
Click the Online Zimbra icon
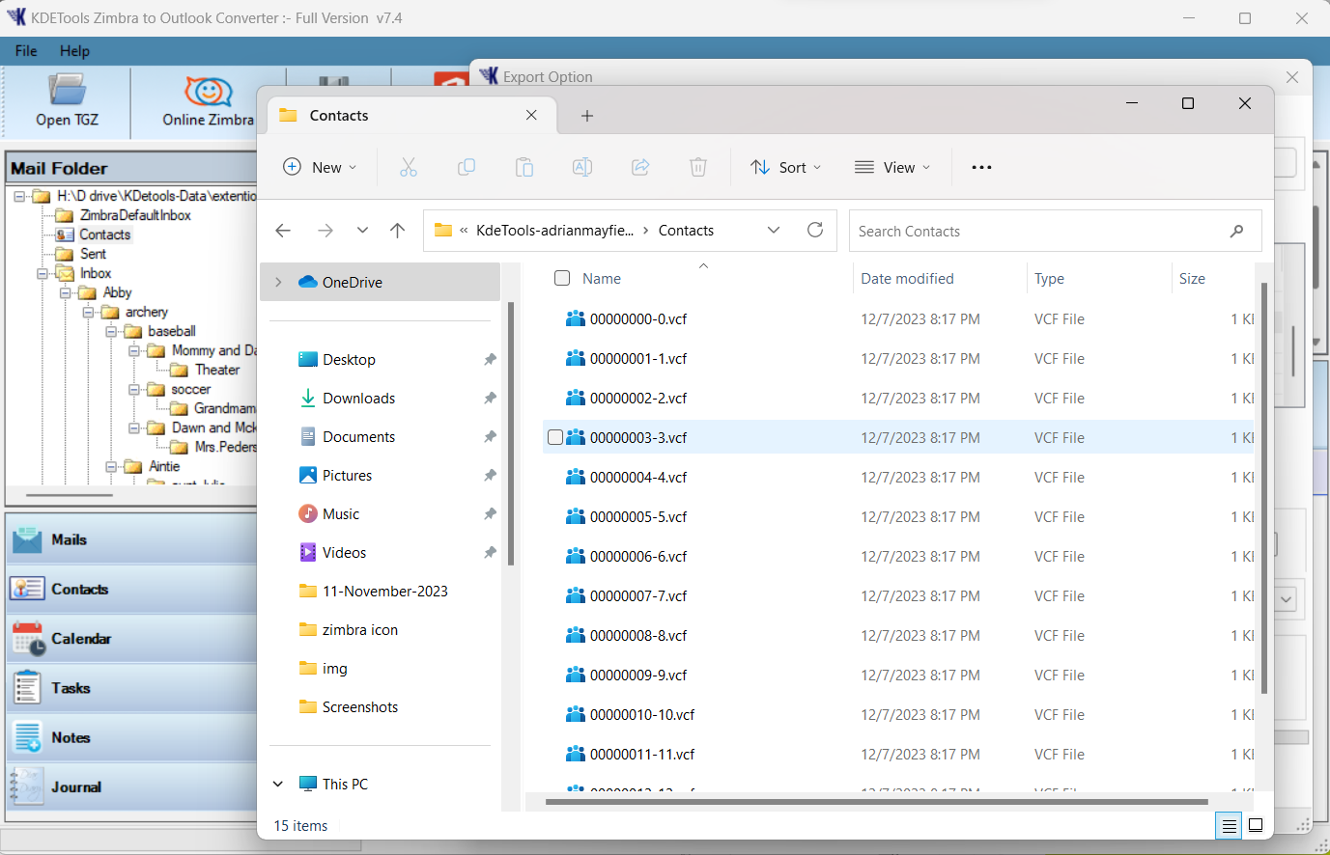point(208,101)
